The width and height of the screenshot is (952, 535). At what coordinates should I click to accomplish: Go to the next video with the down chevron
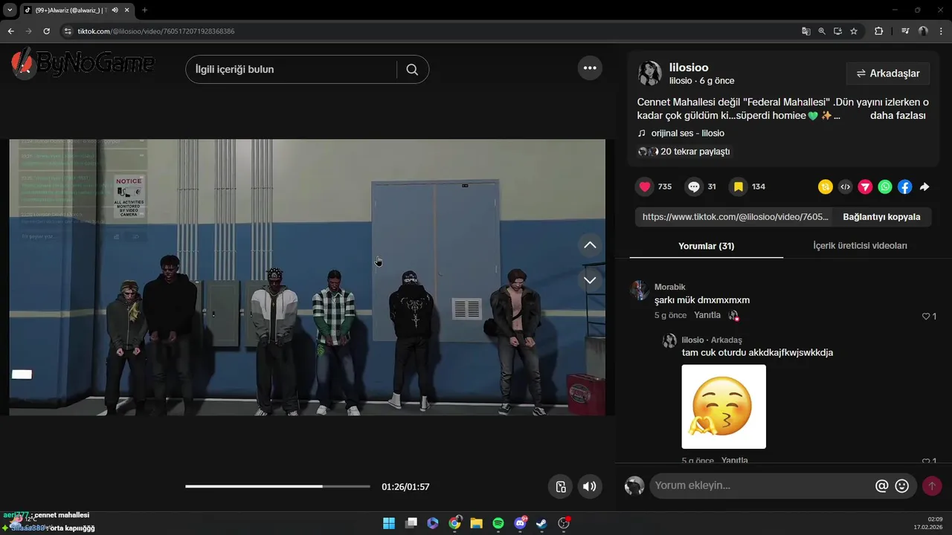click(590, 280)
